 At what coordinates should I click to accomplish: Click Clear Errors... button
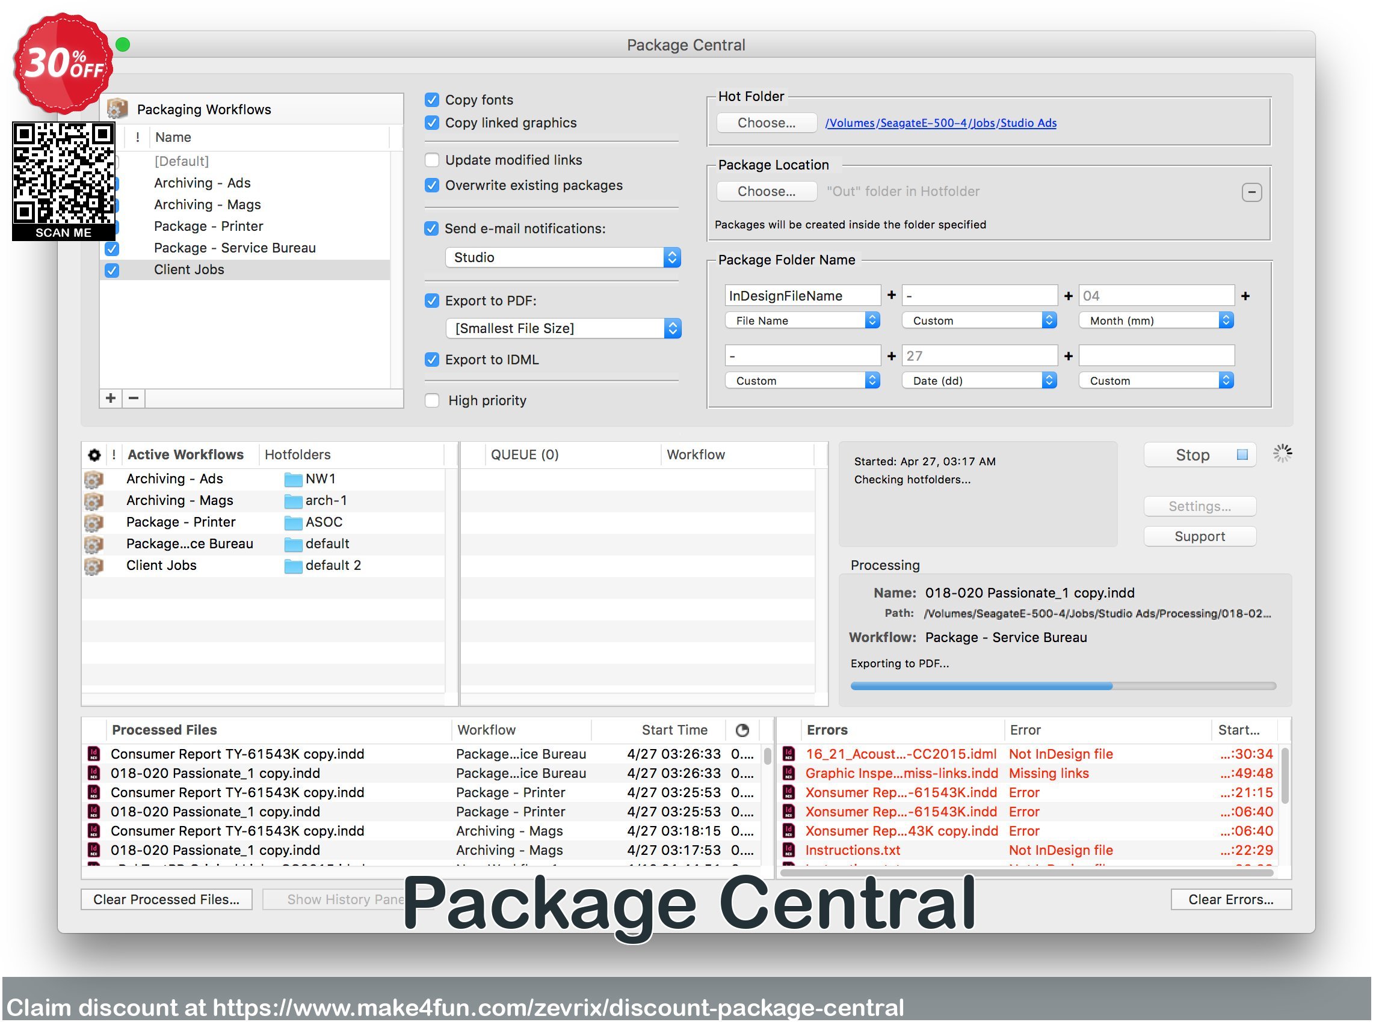coord(1230,899)
